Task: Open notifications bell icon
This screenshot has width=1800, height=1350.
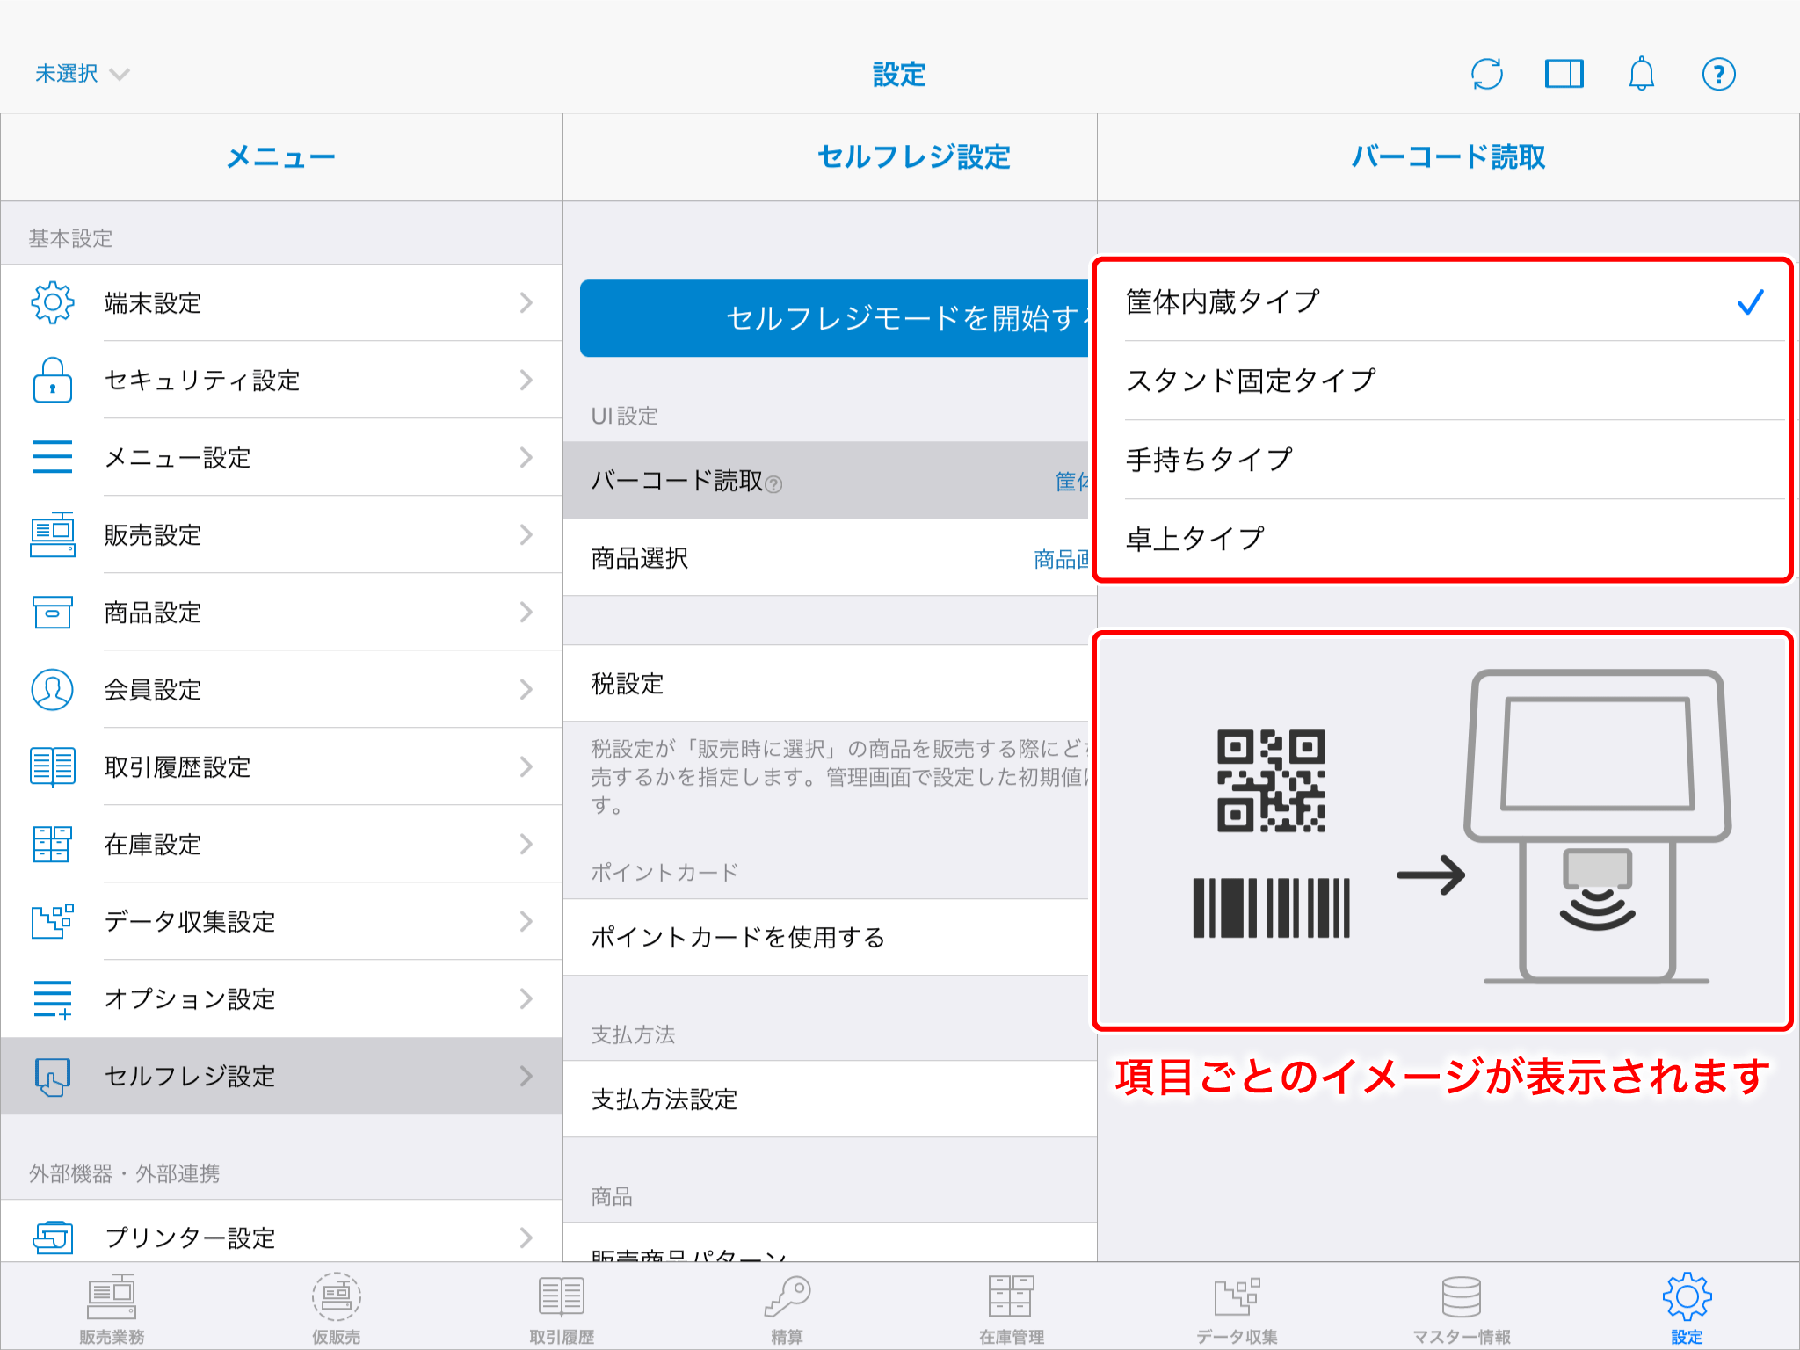Action: click(1641, 74)
